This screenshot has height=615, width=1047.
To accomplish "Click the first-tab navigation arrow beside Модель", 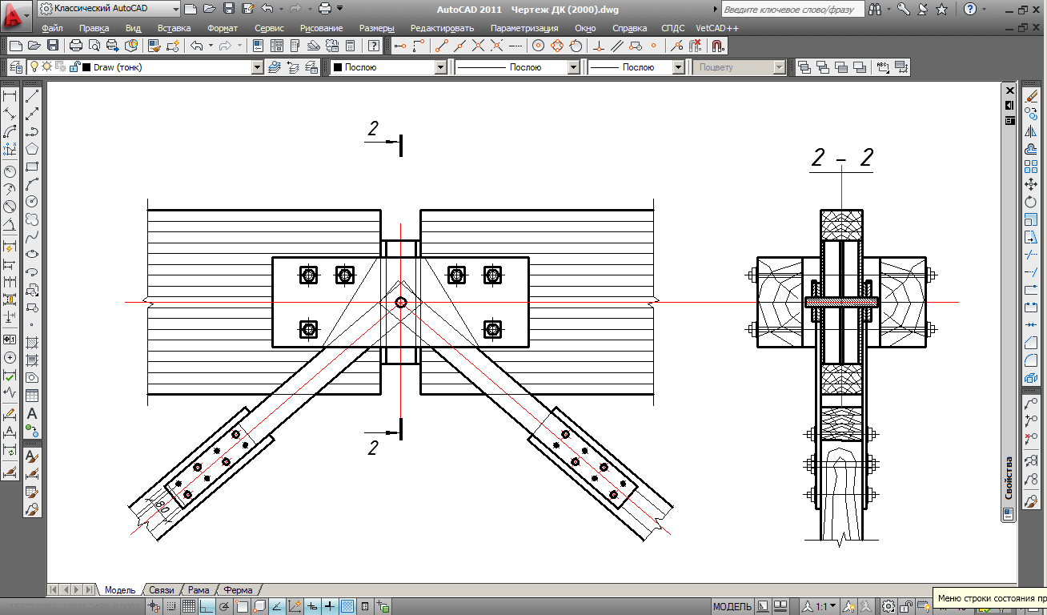I will pos(54,590).
